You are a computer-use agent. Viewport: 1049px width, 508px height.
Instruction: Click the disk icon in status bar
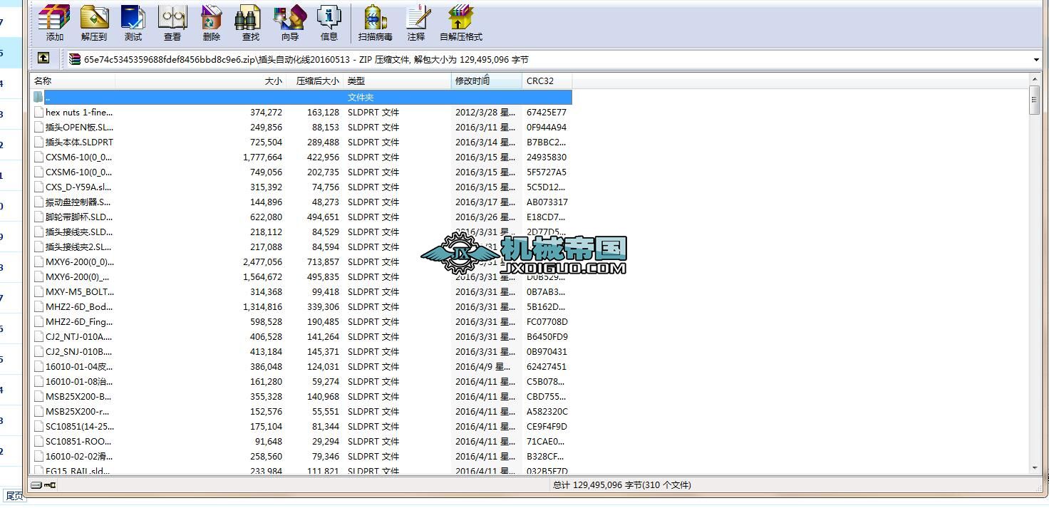click(x=36, y=485)
